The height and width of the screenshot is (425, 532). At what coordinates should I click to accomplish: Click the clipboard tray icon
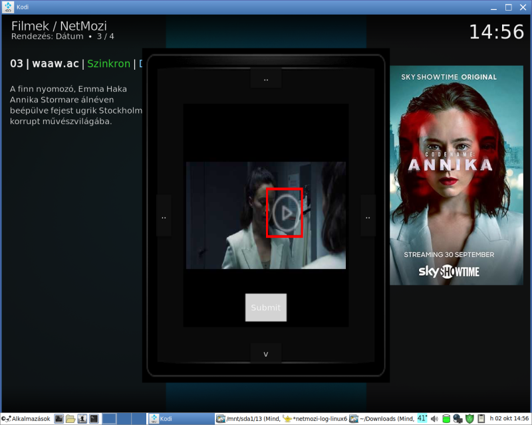(x=481, y=419)
